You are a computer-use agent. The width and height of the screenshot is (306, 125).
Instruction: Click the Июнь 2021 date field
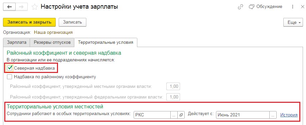[x=243, y=115]
